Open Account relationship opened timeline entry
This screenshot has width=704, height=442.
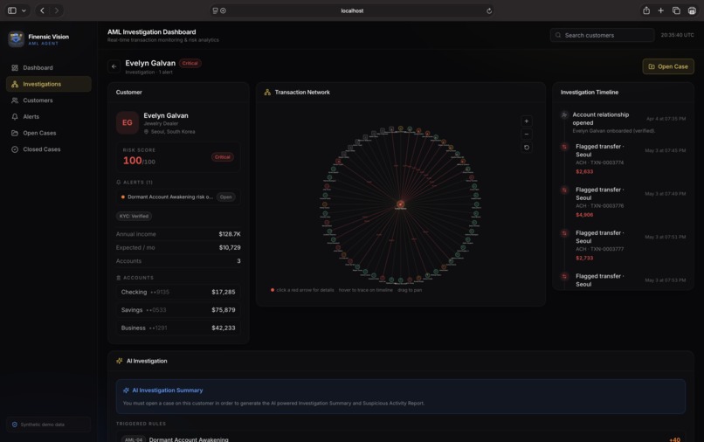[623, 122]
